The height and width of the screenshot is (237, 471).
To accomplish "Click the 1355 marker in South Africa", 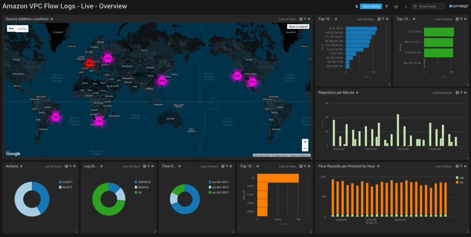I will coord(99,121).
